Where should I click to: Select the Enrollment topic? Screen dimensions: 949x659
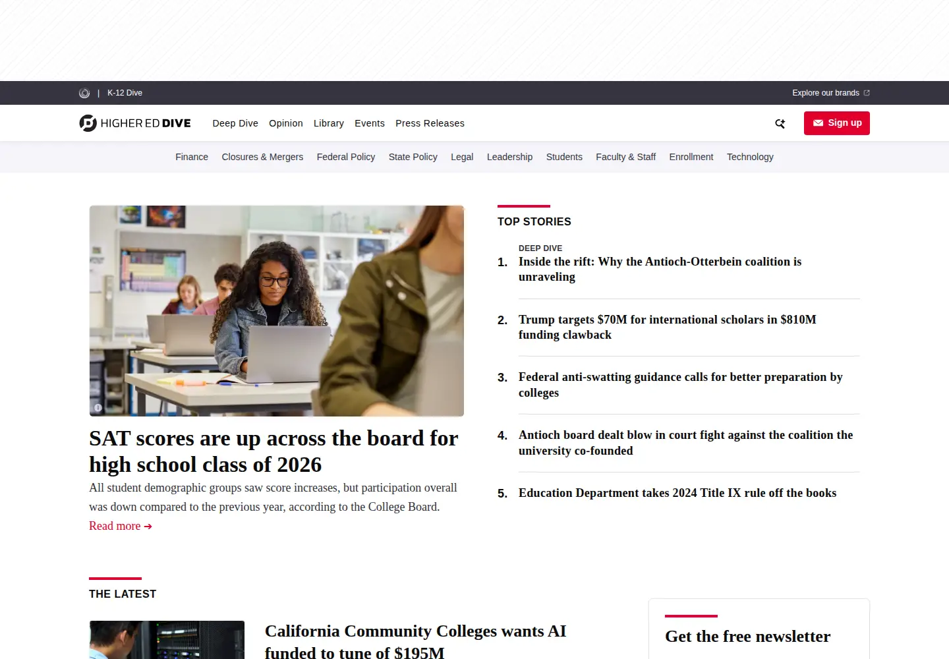click(x=691, y=157)
